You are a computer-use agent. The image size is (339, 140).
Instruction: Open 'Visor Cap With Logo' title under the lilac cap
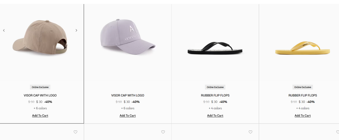click(x=128, y=95)
